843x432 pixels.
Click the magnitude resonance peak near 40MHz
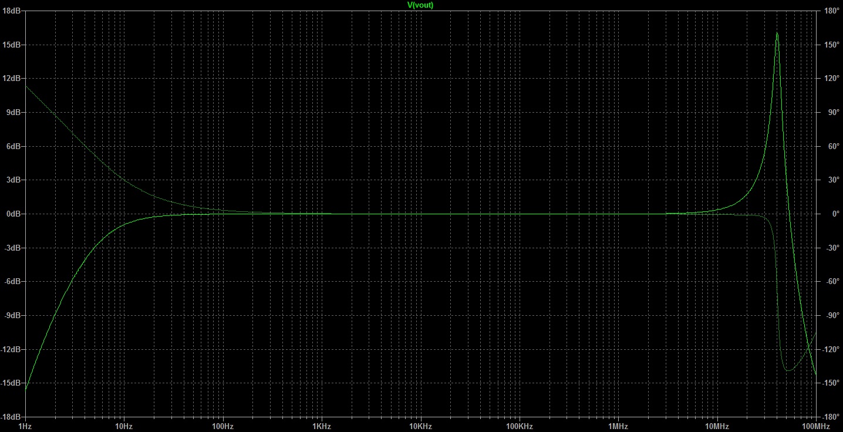[777, 33]
